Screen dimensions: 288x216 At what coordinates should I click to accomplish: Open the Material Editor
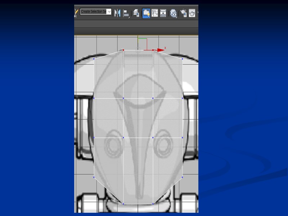coord(173,13)
